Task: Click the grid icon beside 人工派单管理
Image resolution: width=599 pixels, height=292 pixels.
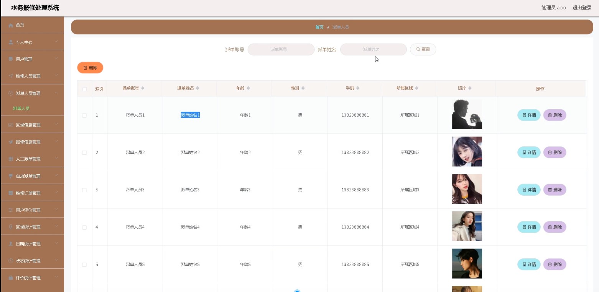Action: 11,159
